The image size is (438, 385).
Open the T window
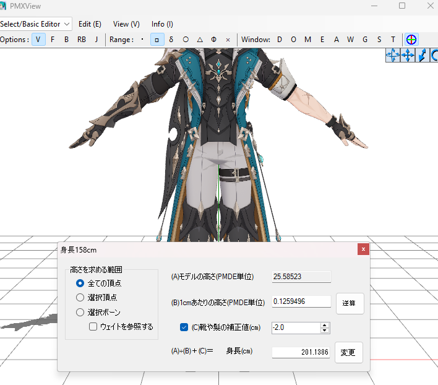393,40
